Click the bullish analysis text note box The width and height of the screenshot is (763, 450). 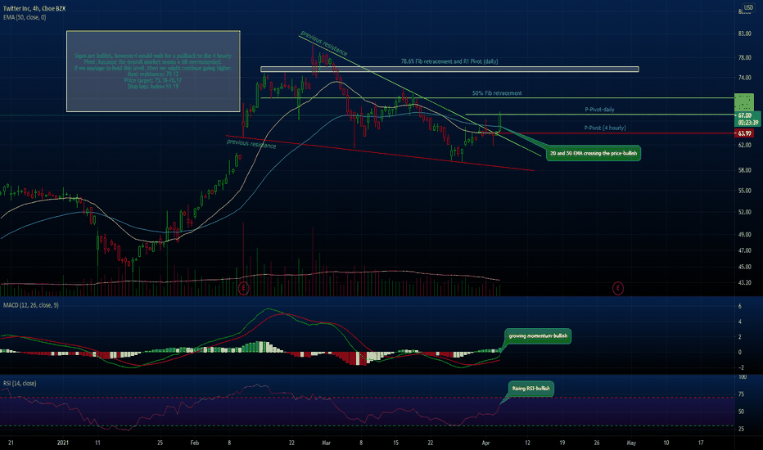coord(153,71)
